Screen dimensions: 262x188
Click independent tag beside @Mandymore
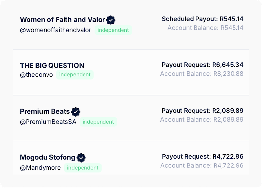83,168
